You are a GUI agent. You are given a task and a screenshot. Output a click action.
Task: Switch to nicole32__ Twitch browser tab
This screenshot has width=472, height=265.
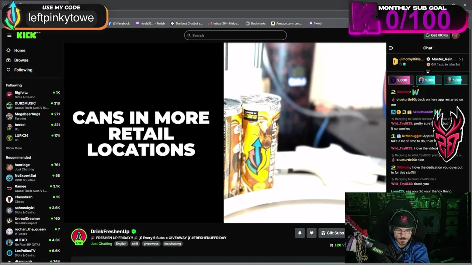pos(150,24)
